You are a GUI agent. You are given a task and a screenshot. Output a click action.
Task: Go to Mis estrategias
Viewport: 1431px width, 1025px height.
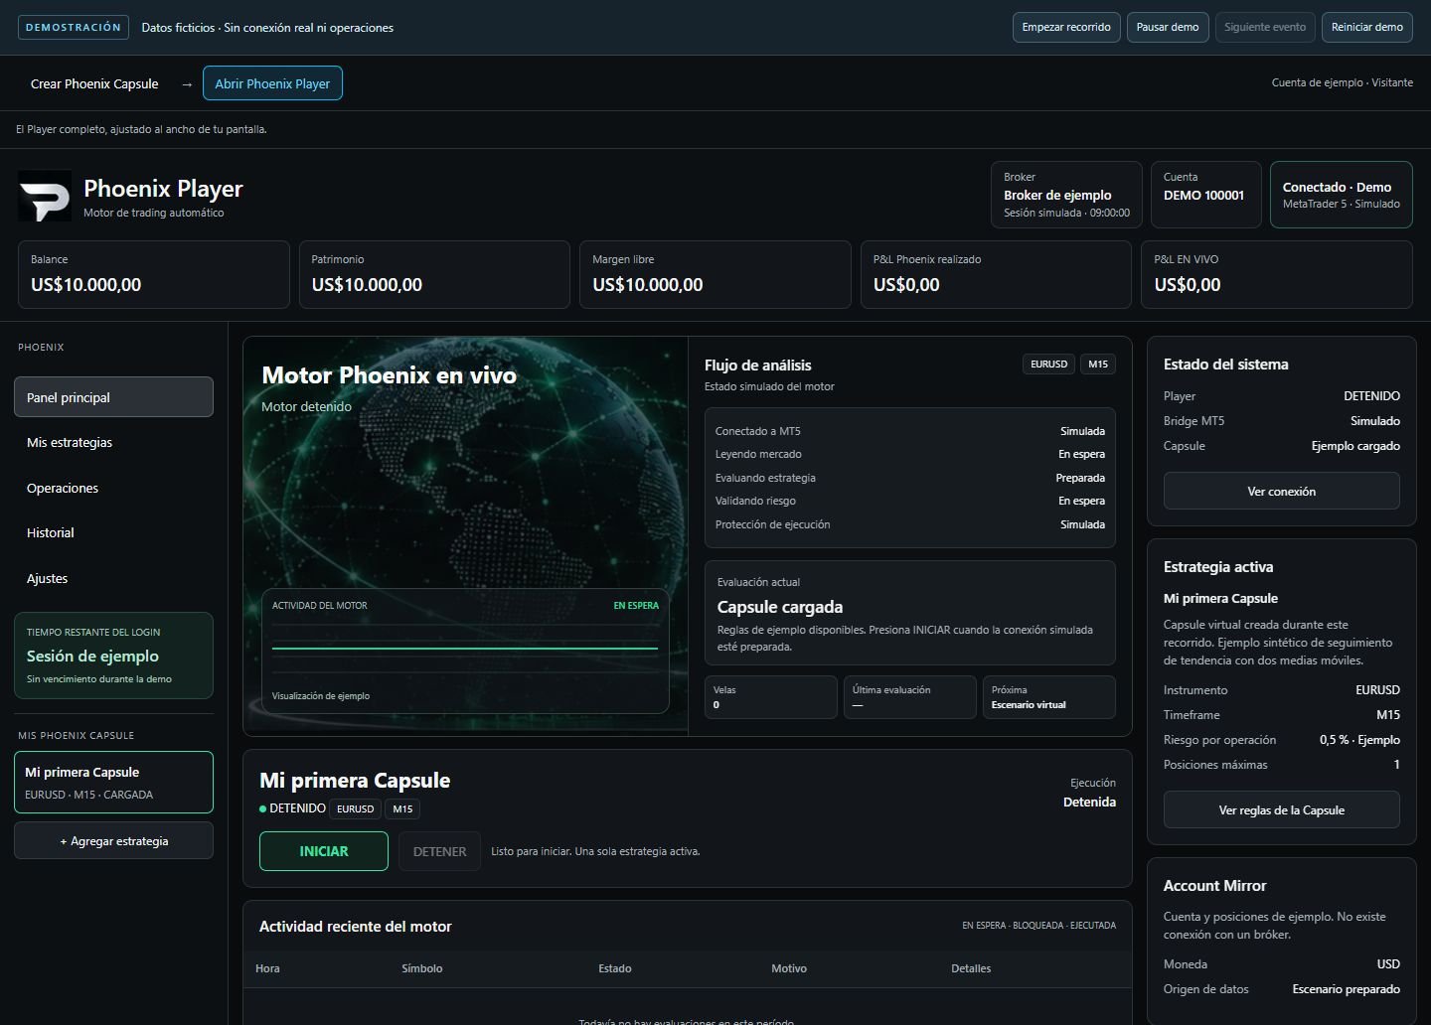[113, 442]
